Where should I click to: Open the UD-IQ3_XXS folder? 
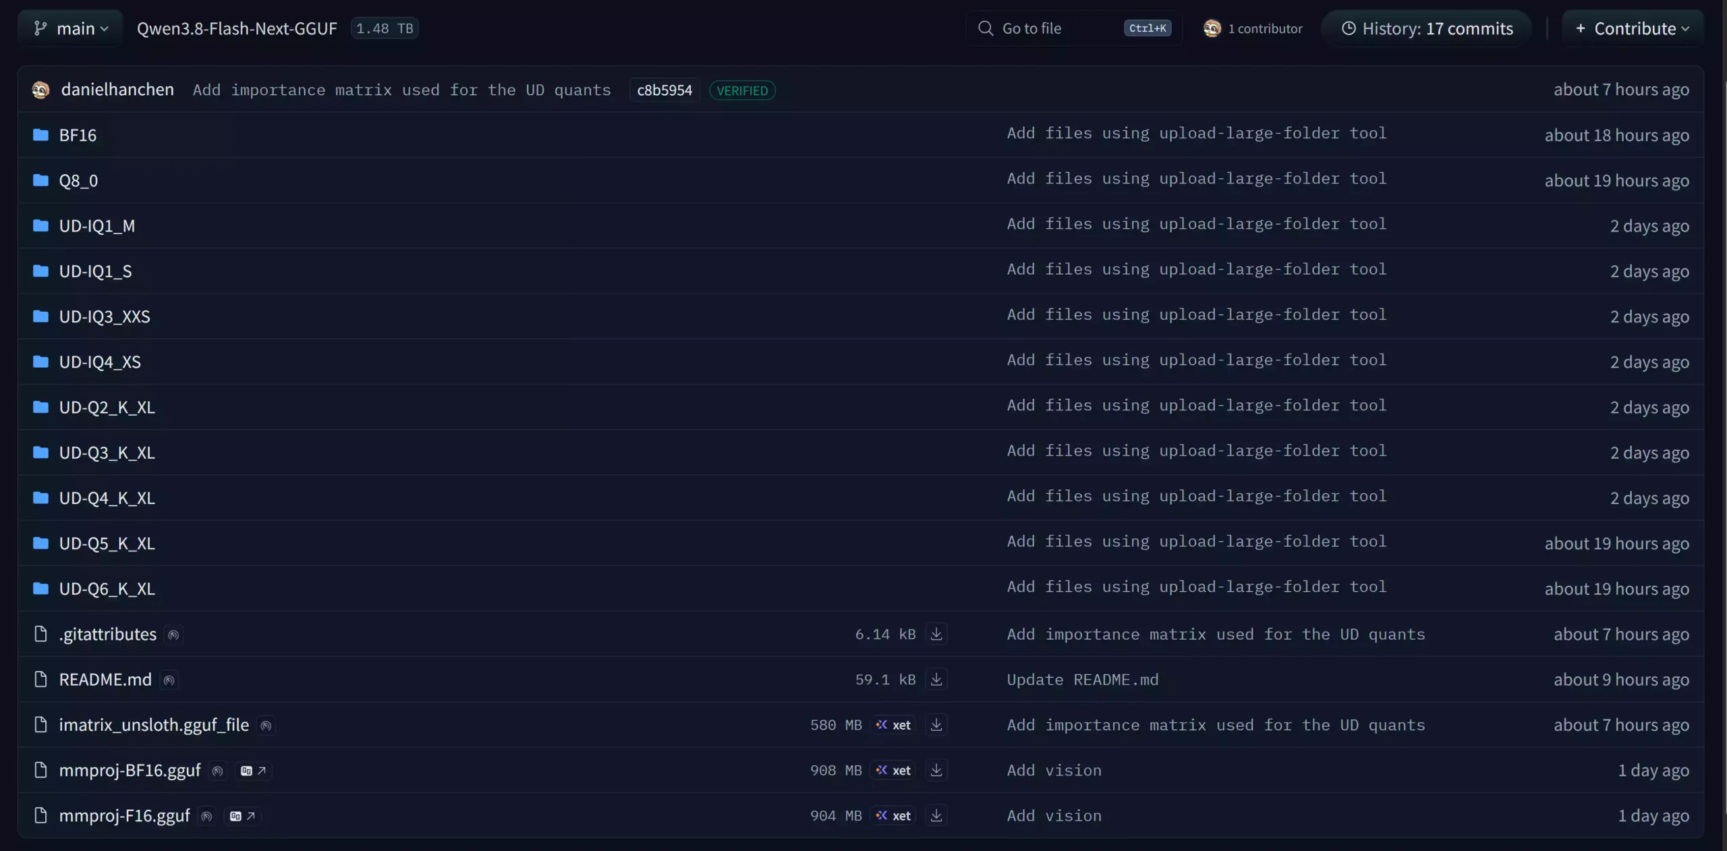[105, 316]
